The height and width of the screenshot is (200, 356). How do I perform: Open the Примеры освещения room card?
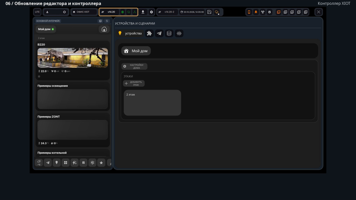click(73, 96)
